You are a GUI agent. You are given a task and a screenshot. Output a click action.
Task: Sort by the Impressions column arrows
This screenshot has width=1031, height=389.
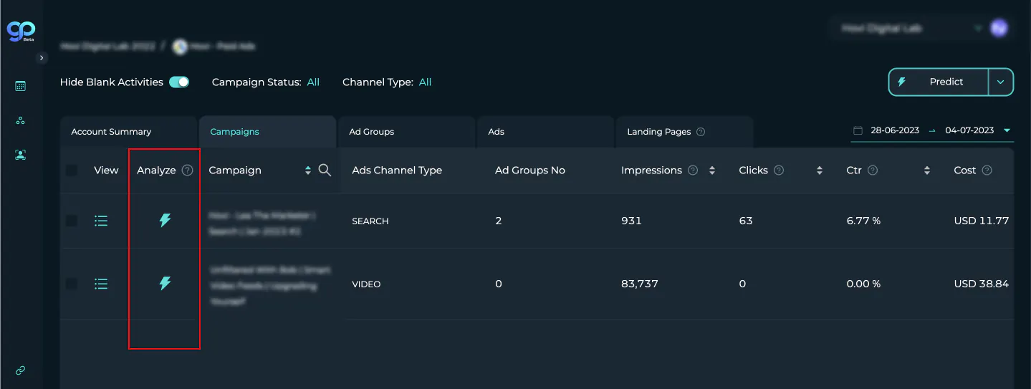click(x=712, y=171)
